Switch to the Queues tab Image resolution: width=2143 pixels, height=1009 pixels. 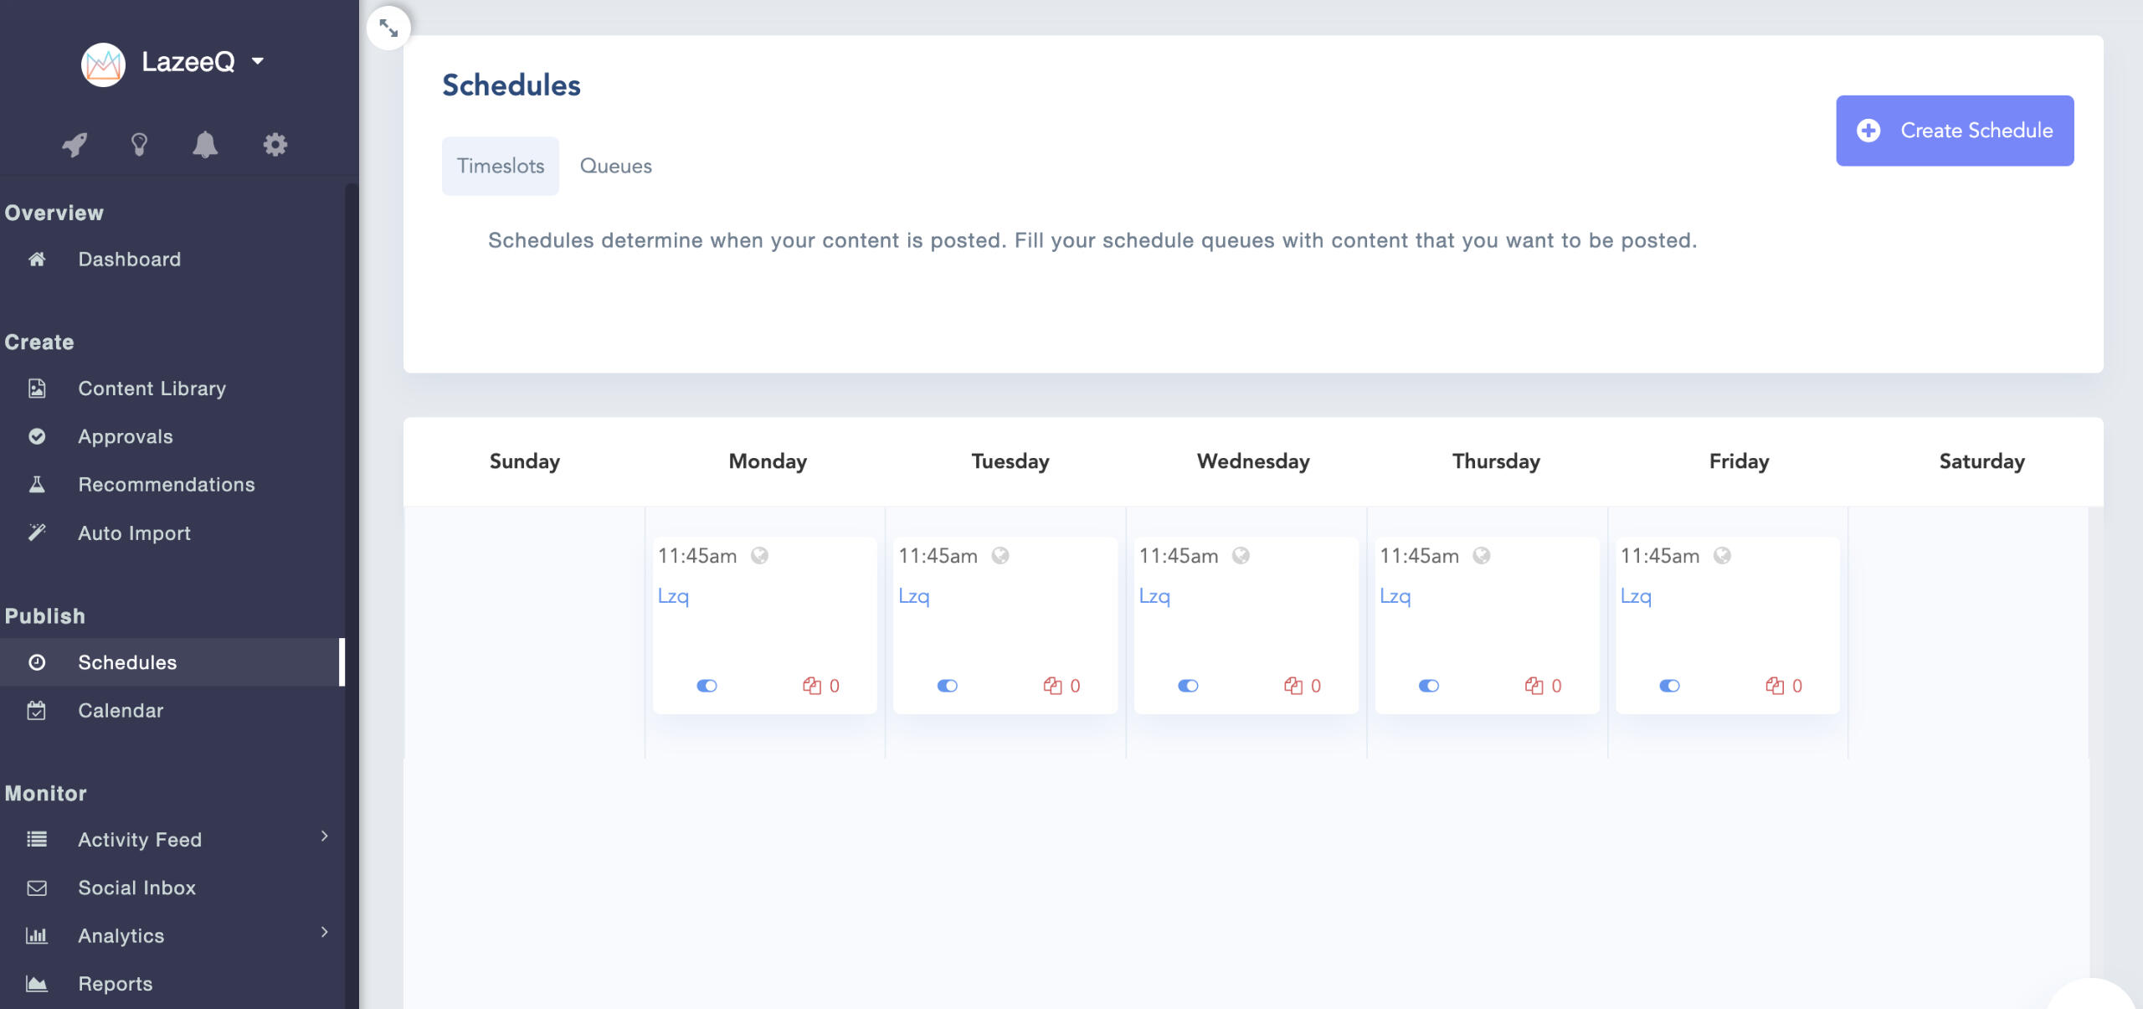(616, 166)
